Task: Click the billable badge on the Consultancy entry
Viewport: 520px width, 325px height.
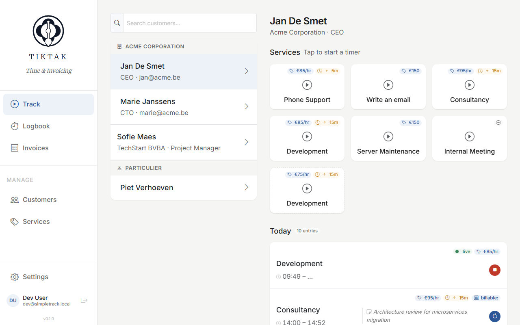Action: [x=485, y=297]
